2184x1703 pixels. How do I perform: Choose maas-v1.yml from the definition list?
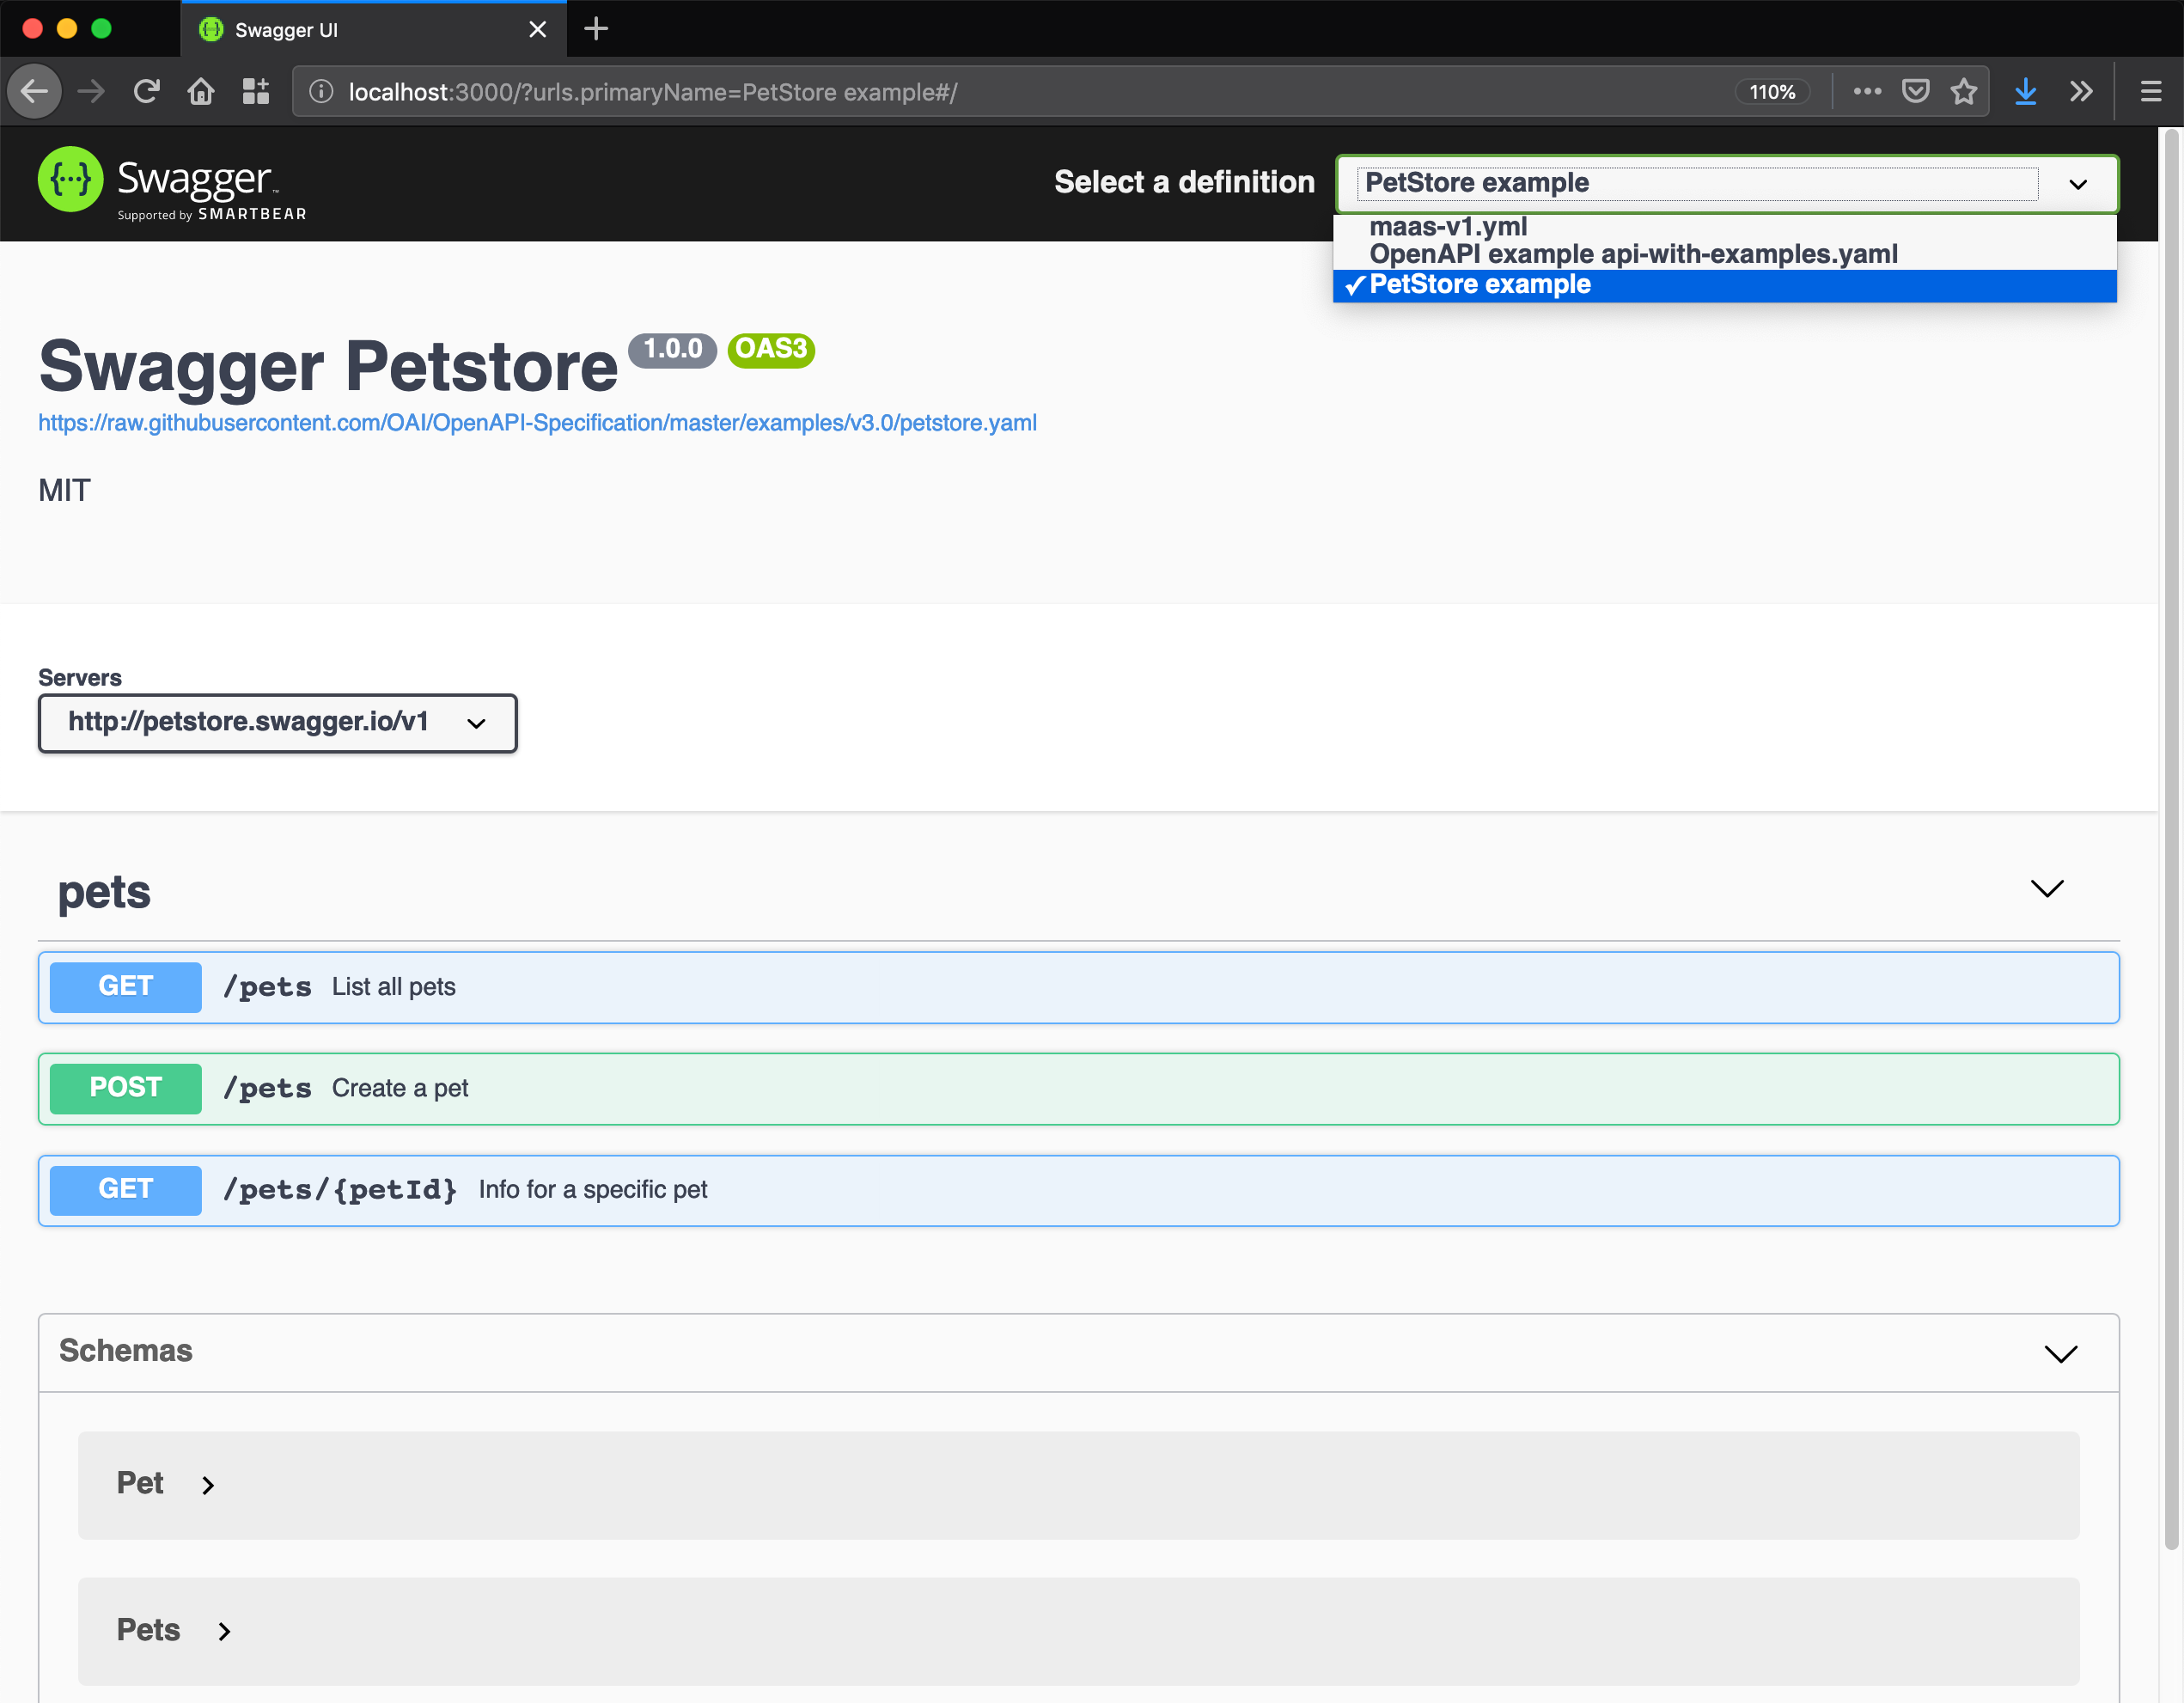1725,227
